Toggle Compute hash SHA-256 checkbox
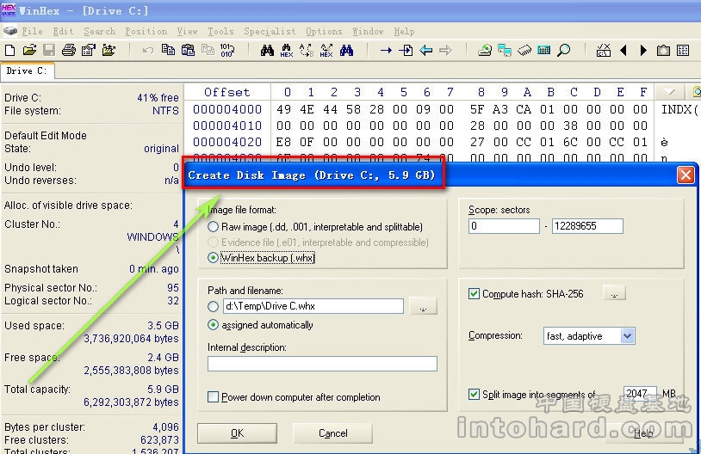 click(x=474, y=294)
